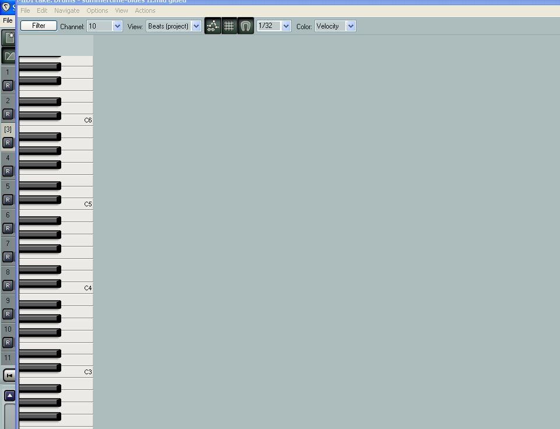The width and height of the screenshot is (560, 429).
Task: Toggle record arm R on track 9
Action: (8, 314)
